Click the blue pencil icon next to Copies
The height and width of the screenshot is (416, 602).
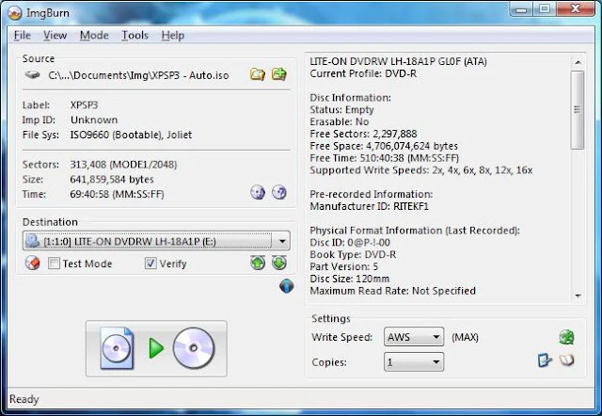click(545, 361)
